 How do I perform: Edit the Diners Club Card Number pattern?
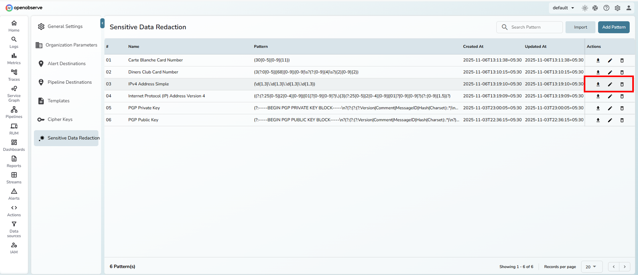tap(610, 72)
